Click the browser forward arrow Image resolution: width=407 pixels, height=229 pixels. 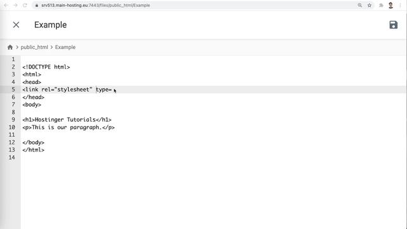pyautogui.click(x=15, y=5)
